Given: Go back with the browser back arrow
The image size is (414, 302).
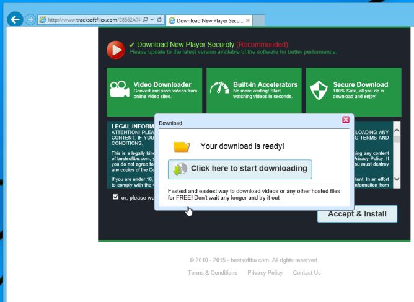Looking at the screenshot, I should [15, 19].
